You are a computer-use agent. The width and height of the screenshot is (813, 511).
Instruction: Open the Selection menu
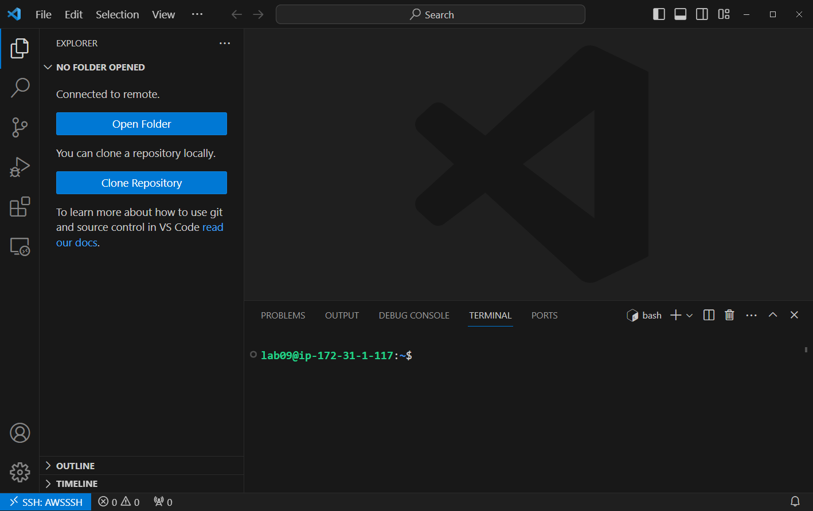pos(117,14)
